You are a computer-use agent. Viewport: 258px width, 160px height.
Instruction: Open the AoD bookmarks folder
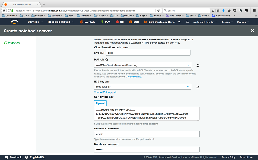pos(70,16)
